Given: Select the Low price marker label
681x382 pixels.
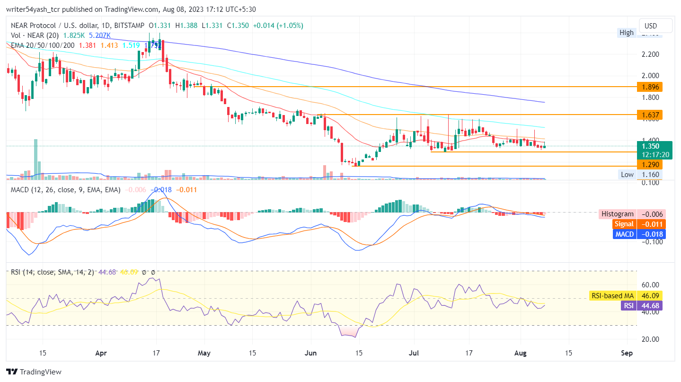Looking at the screenshot, I should pos(627,175).
